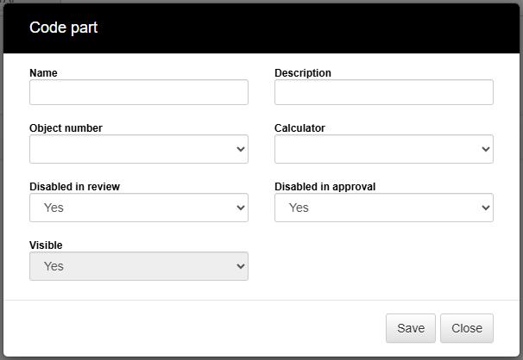Focus the Description input box
Screen dimensions: 523x360
[383, 92]
